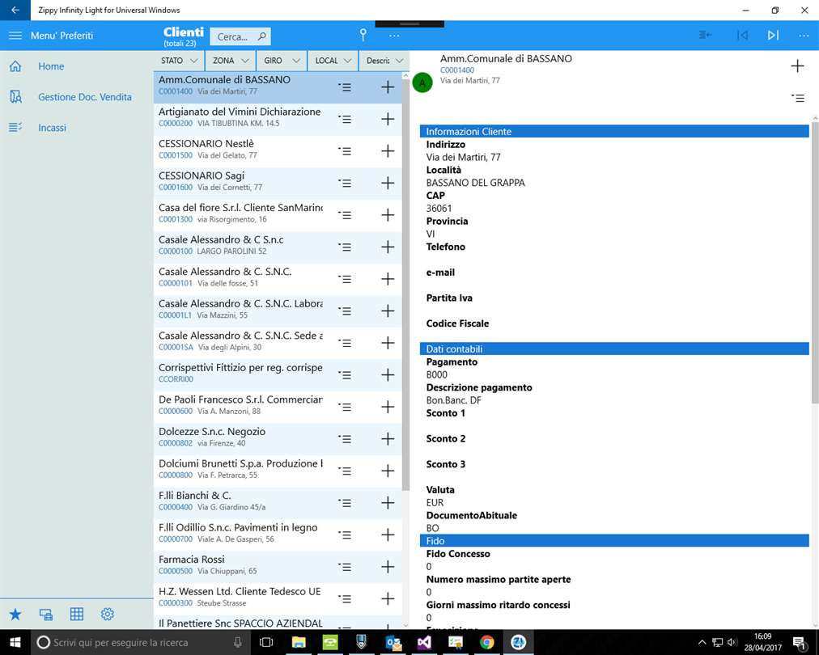819x655 pixels.
Task: Add document for Amm.Comunale di BASSANO row
Action: coord(388,87)
